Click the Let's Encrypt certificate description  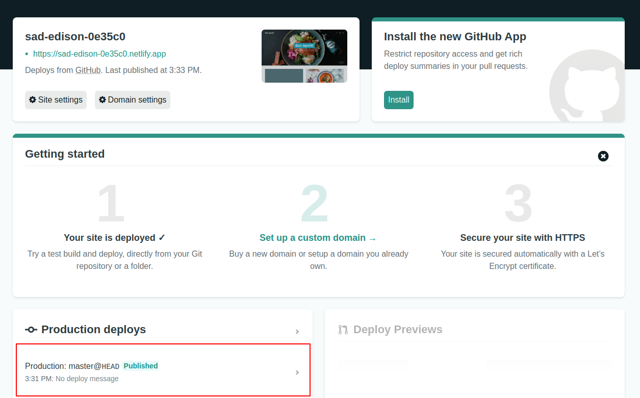tap(523, 260)
